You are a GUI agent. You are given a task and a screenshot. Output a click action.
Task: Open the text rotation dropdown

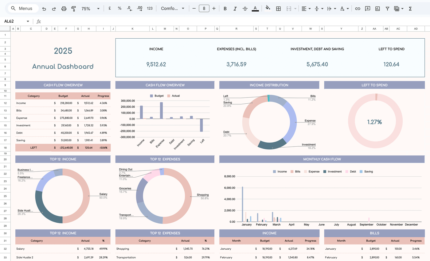tap(344, 9)
